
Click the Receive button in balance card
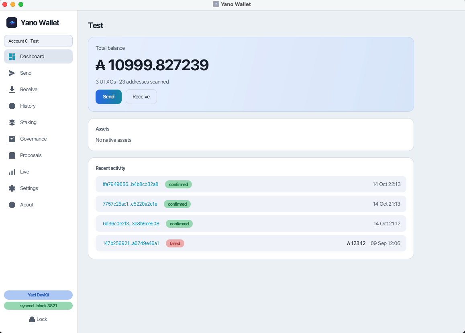(x=141, y=97)
